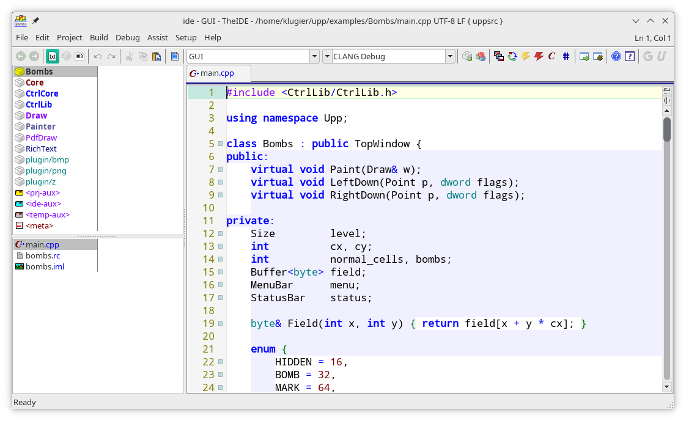Select the main.cpp editor tab
This screenshot has height=421, width=686.
[218, 73]
